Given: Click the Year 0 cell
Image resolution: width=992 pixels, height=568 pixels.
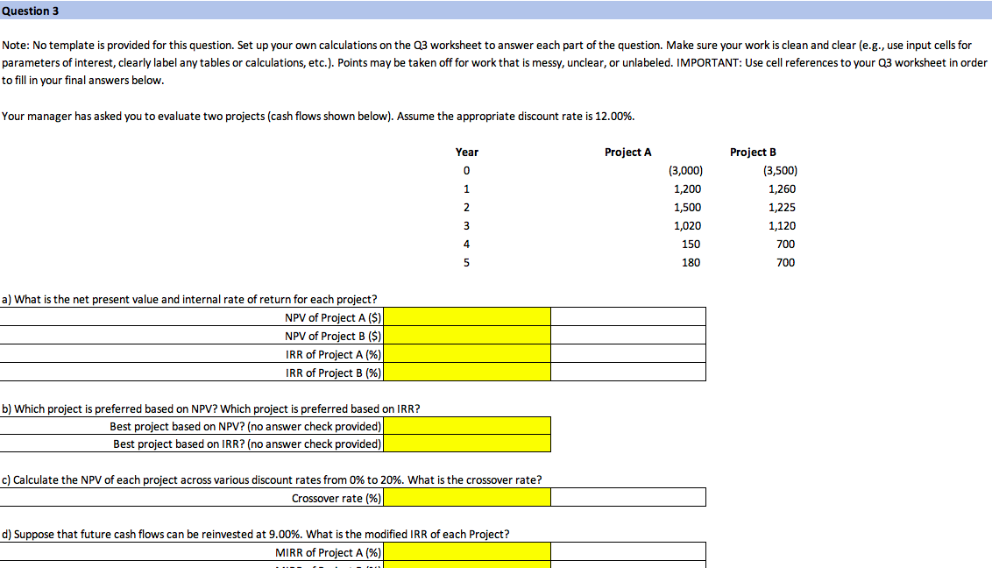Looking at the screenshot, I should (x=466, y=170).
